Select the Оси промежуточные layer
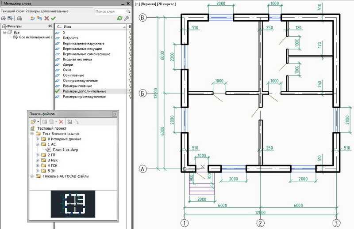This screenshot has height=229, width=354. (x=80, y=81)
